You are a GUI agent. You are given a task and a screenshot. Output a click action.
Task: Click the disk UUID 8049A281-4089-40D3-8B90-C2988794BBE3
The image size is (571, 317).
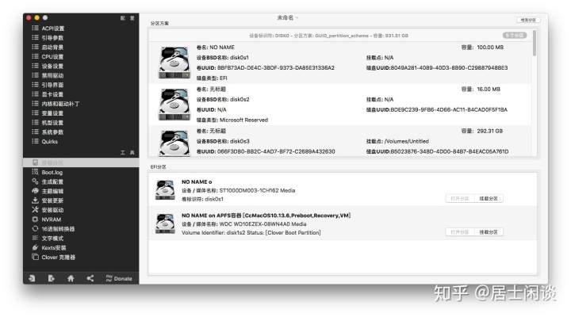(x=450, y=67)
